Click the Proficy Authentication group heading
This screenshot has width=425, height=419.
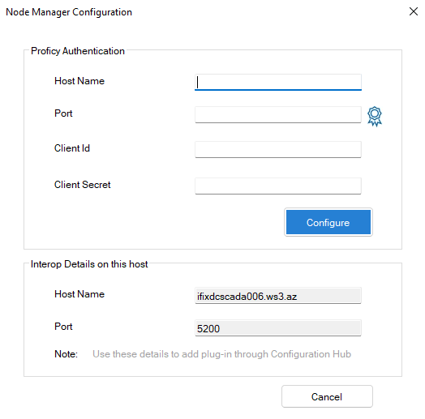click(x=78, y=51)
